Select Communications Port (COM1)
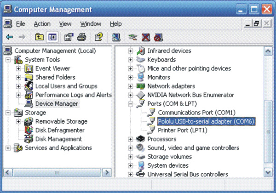This screenshot has width=276, height=193. coord(196,113)
